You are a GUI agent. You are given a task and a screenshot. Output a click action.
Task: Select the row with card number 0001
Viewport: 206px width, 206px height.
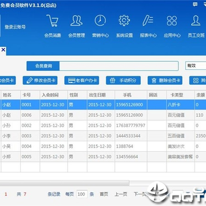point(103,105)
